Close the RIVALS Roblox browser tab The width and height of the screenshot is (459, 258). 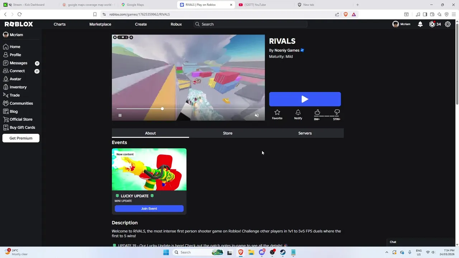pyautogui.click(x=231, y=5)
